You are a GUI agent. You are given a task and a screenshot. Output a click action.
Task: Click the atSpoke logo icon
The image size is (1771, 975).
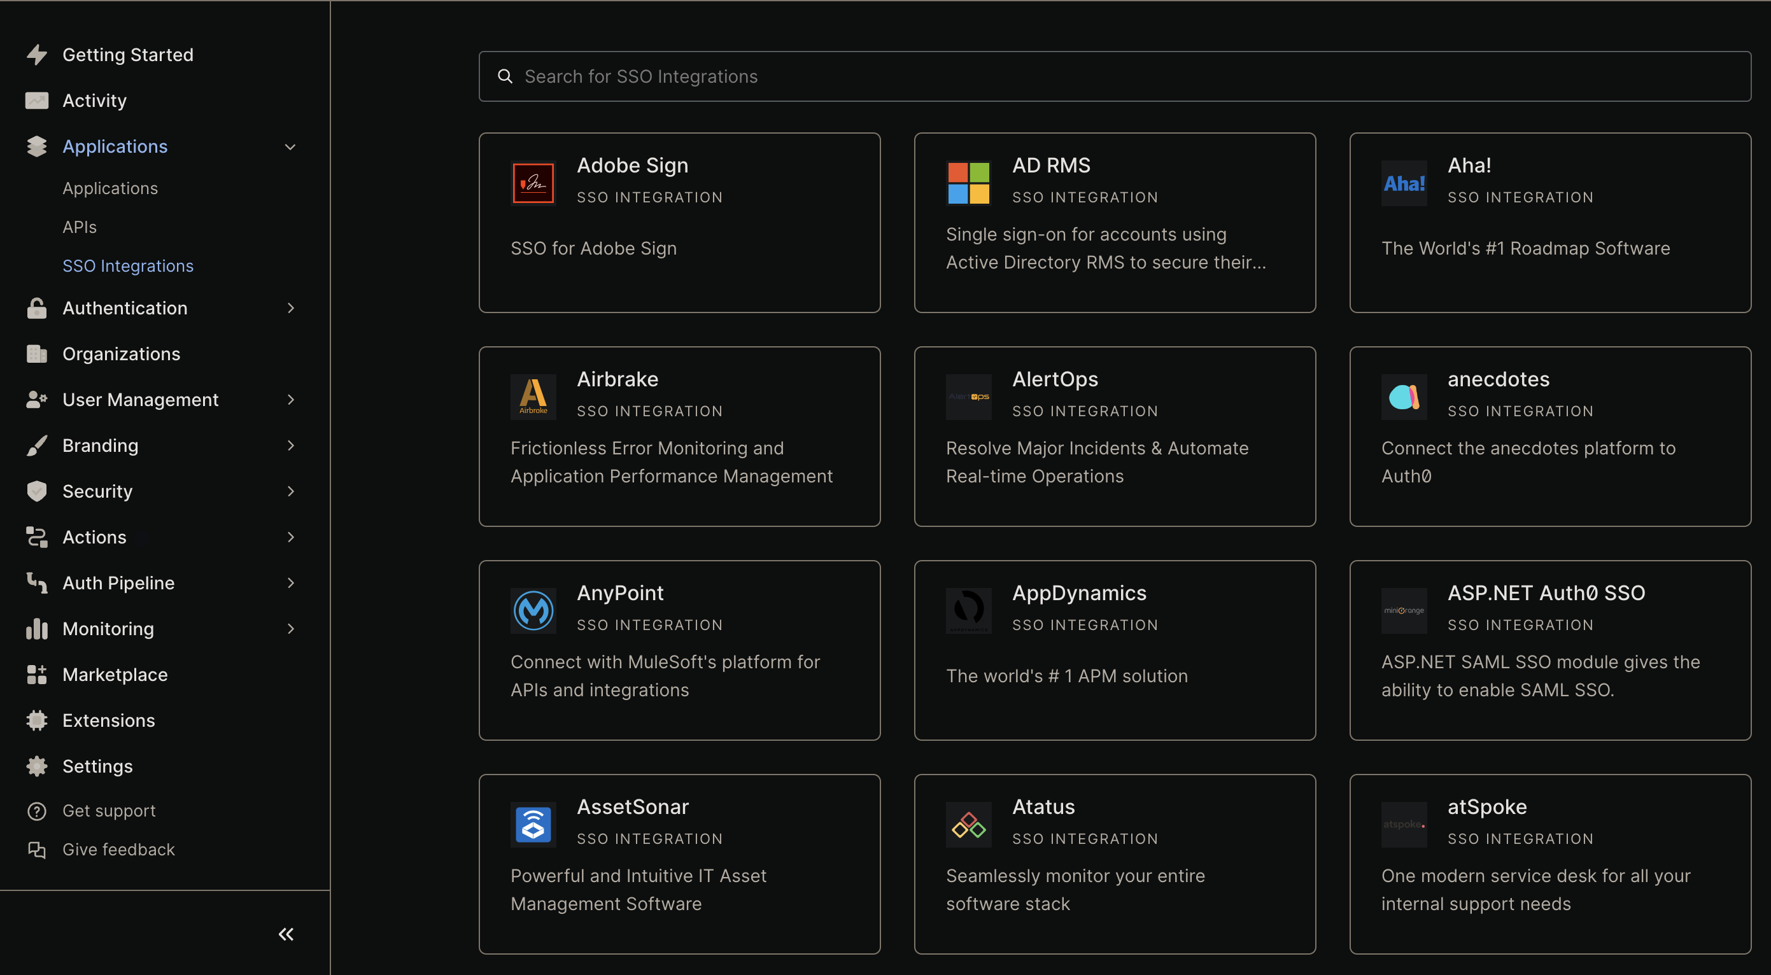(x=1404, y=824)
